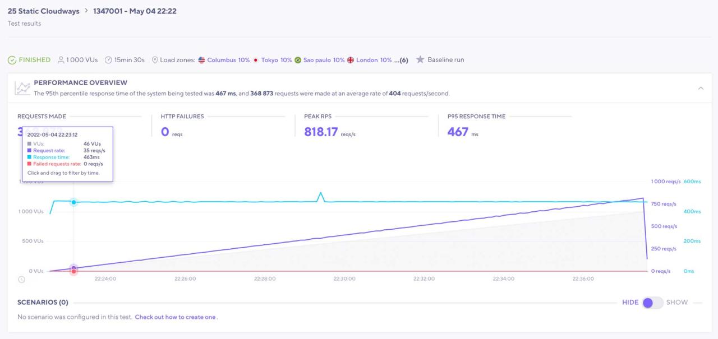718x339 pixels.
Task: Click the Baseline run star icon
Action: [x=420, y=60]
